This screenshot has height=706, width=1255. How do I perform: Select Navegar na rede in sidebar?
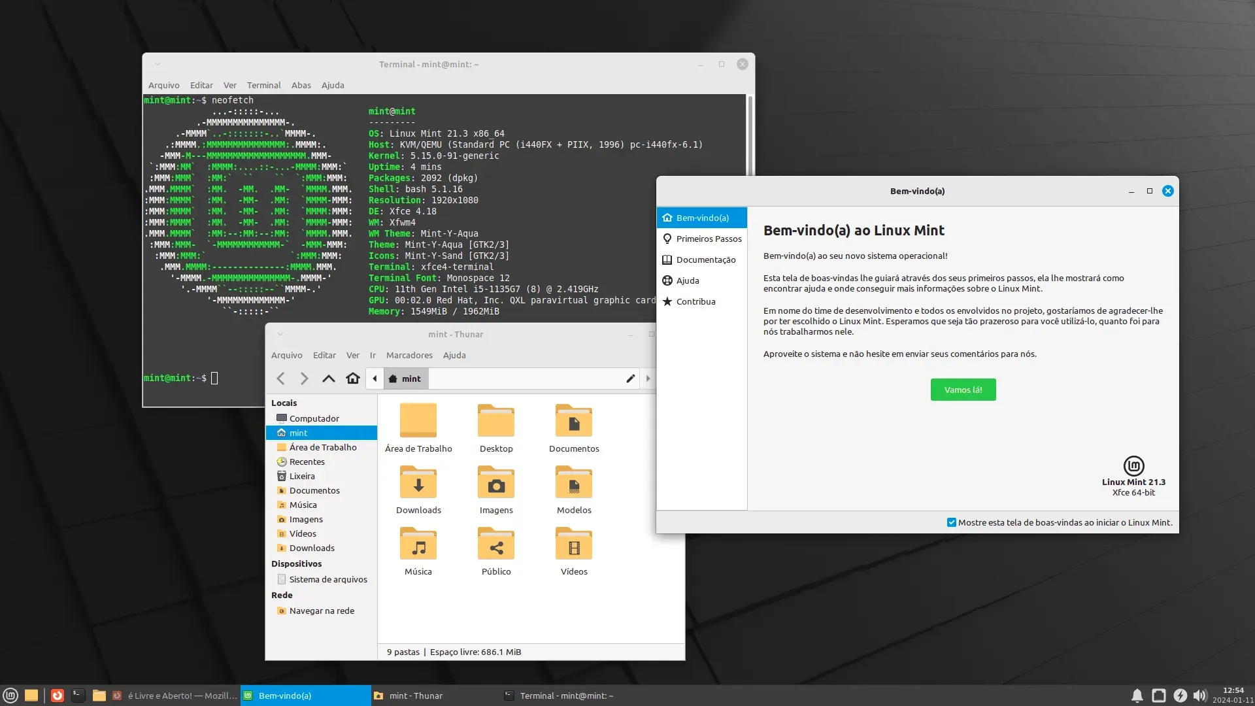tap(322, 611)
